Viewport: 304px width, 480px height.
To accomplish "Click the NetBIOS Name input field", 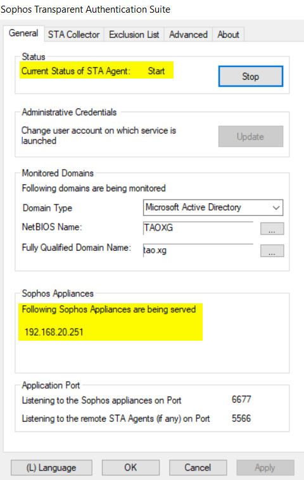I will (x=198, y=228).
